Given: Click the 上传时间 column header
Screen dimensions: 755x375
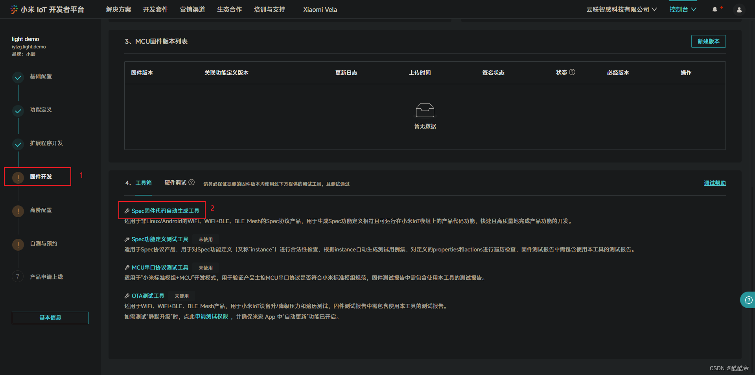Looking at the screenshot, I should coord(420,73).
